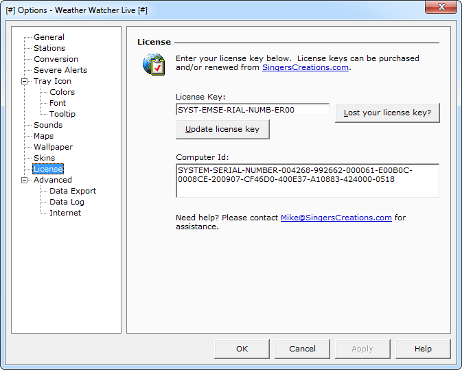Click inside the Computer Id box
This screenshot has width=462, height=370.
point(308,181)
